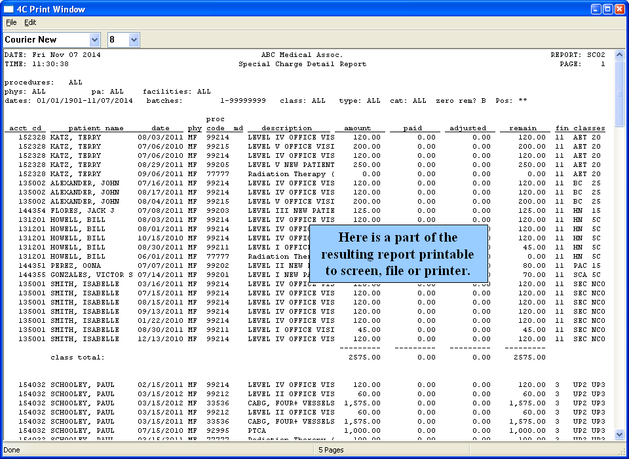Click the 'amount' column header
Viewport: 629px width, 459px height.
click(x=358, y=128)
